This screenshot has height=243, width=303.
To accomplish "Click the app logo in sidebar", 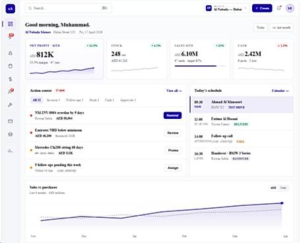I will 11,9.
